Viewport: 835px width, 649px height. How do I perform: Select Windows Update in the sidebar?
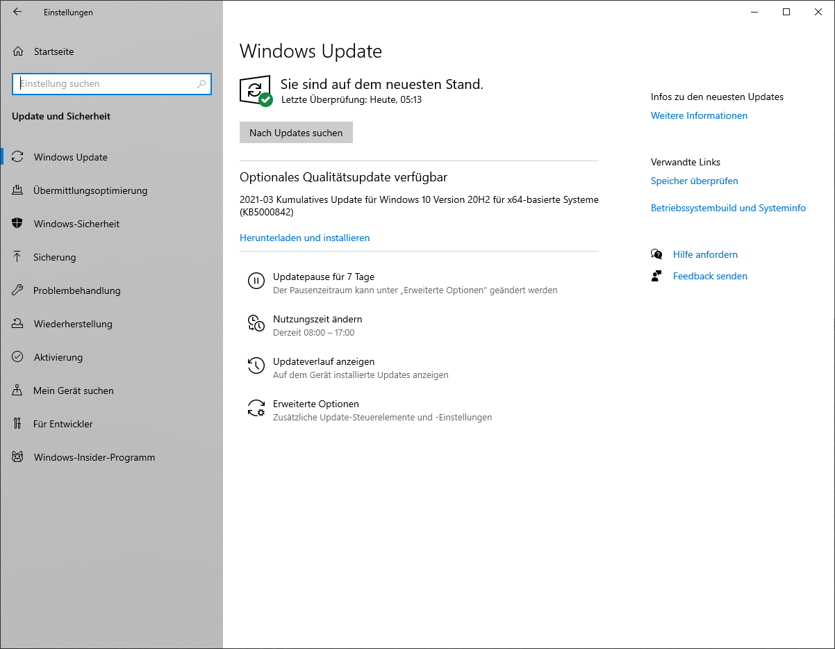pos(112,157)
